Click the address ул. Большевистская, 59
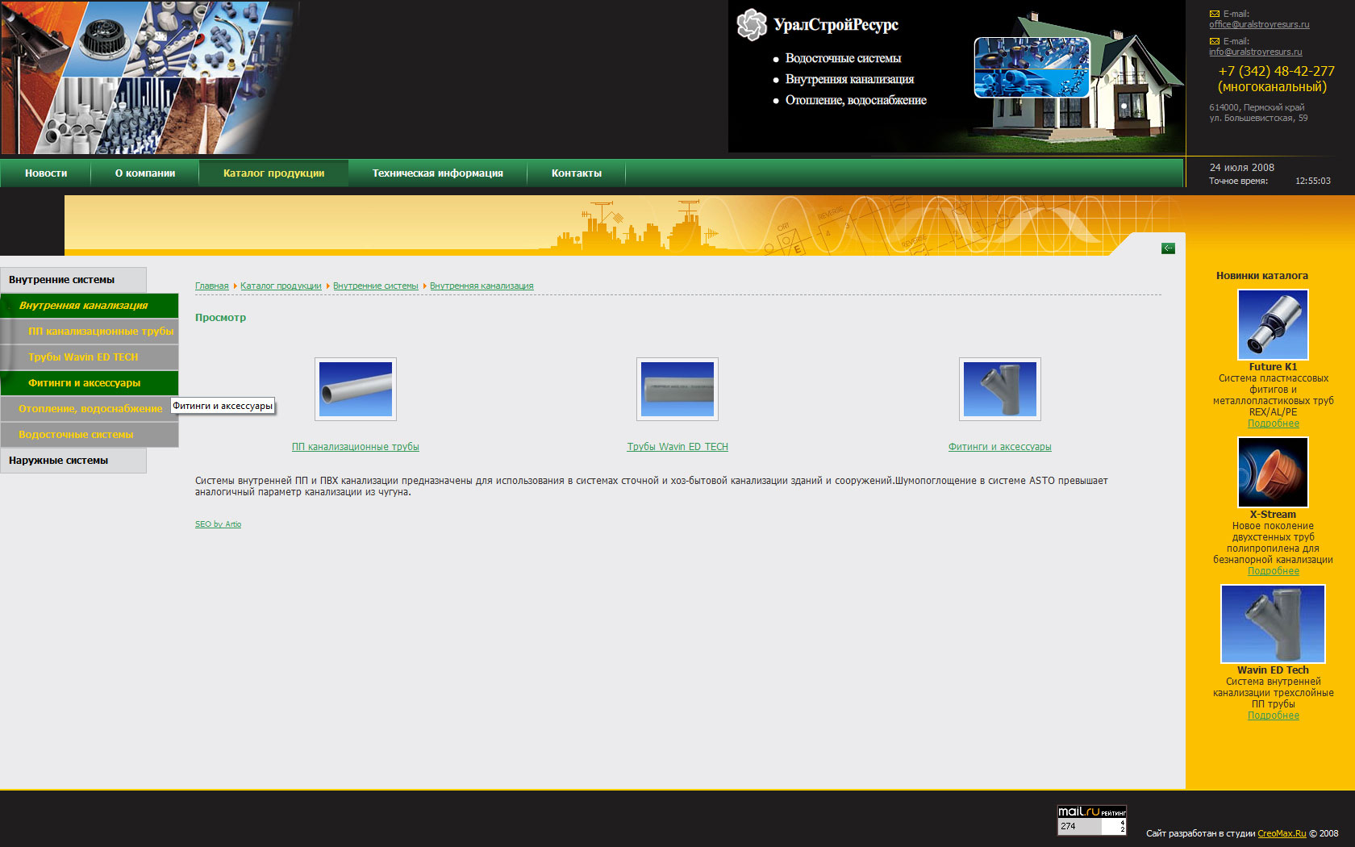 coord(1258,119)
